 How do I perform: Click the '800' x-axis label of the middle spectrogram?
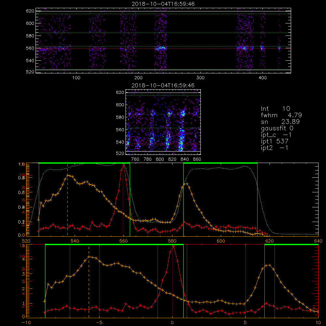click(160, 159)
